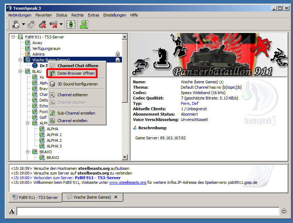This screenshot has width=293, height=223.
Task: Click the padlock icon on Admins channel
Action: point(117,54)
